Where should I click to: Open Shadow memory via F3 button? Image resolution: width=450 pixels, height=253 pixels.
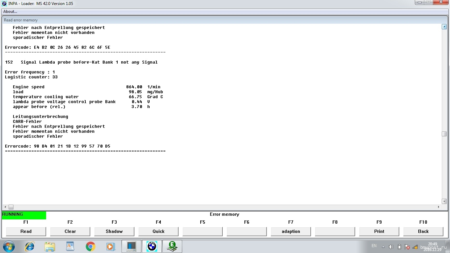(x=114, y=231)
